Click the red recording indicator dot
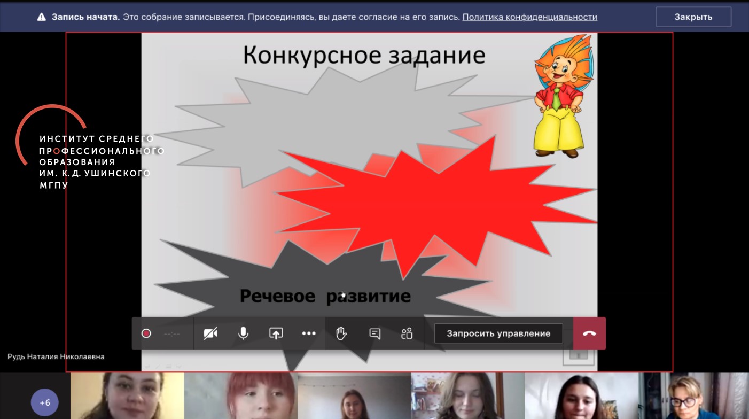Viewport: 749px width, 419px height. tap(146, 333)
